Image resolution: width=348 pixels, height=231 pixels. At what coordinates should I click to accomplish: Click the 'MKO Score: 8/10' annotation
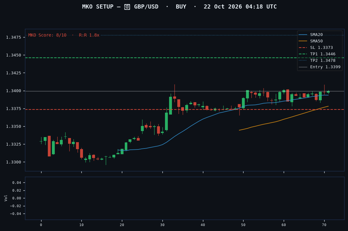(x=47, y=35)
